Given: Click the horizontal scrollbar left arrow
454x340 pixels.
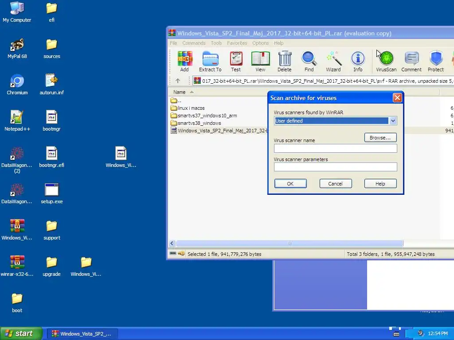Looking at the screenshot, I should tap(172, 243).
